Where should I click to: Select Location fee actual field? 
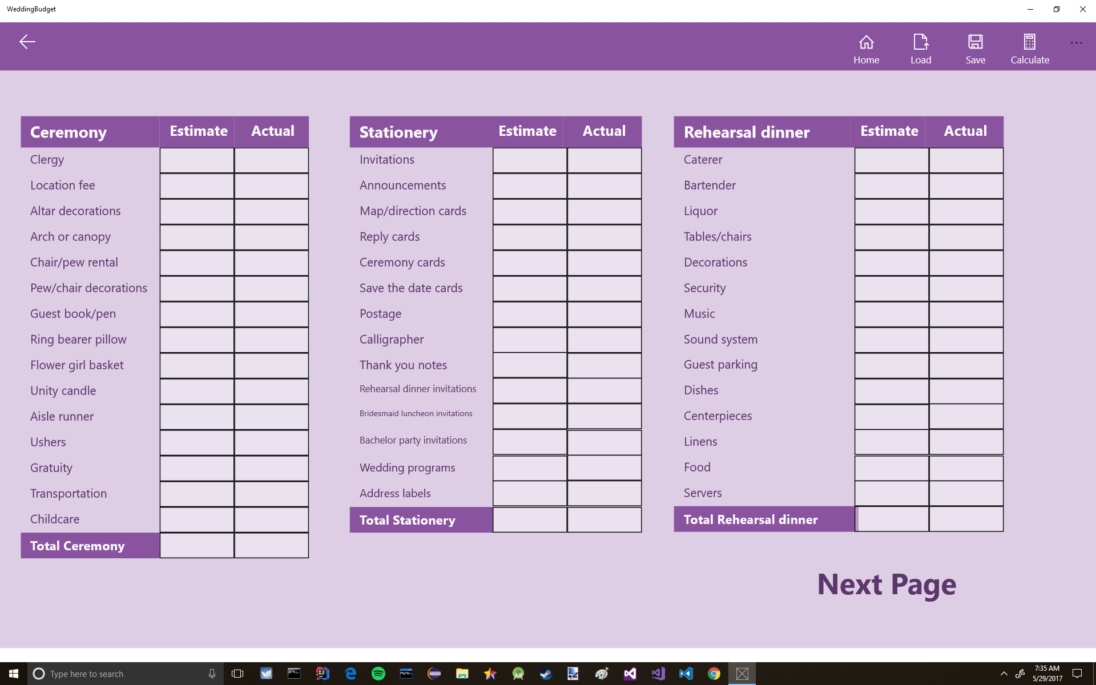point(271,186)
